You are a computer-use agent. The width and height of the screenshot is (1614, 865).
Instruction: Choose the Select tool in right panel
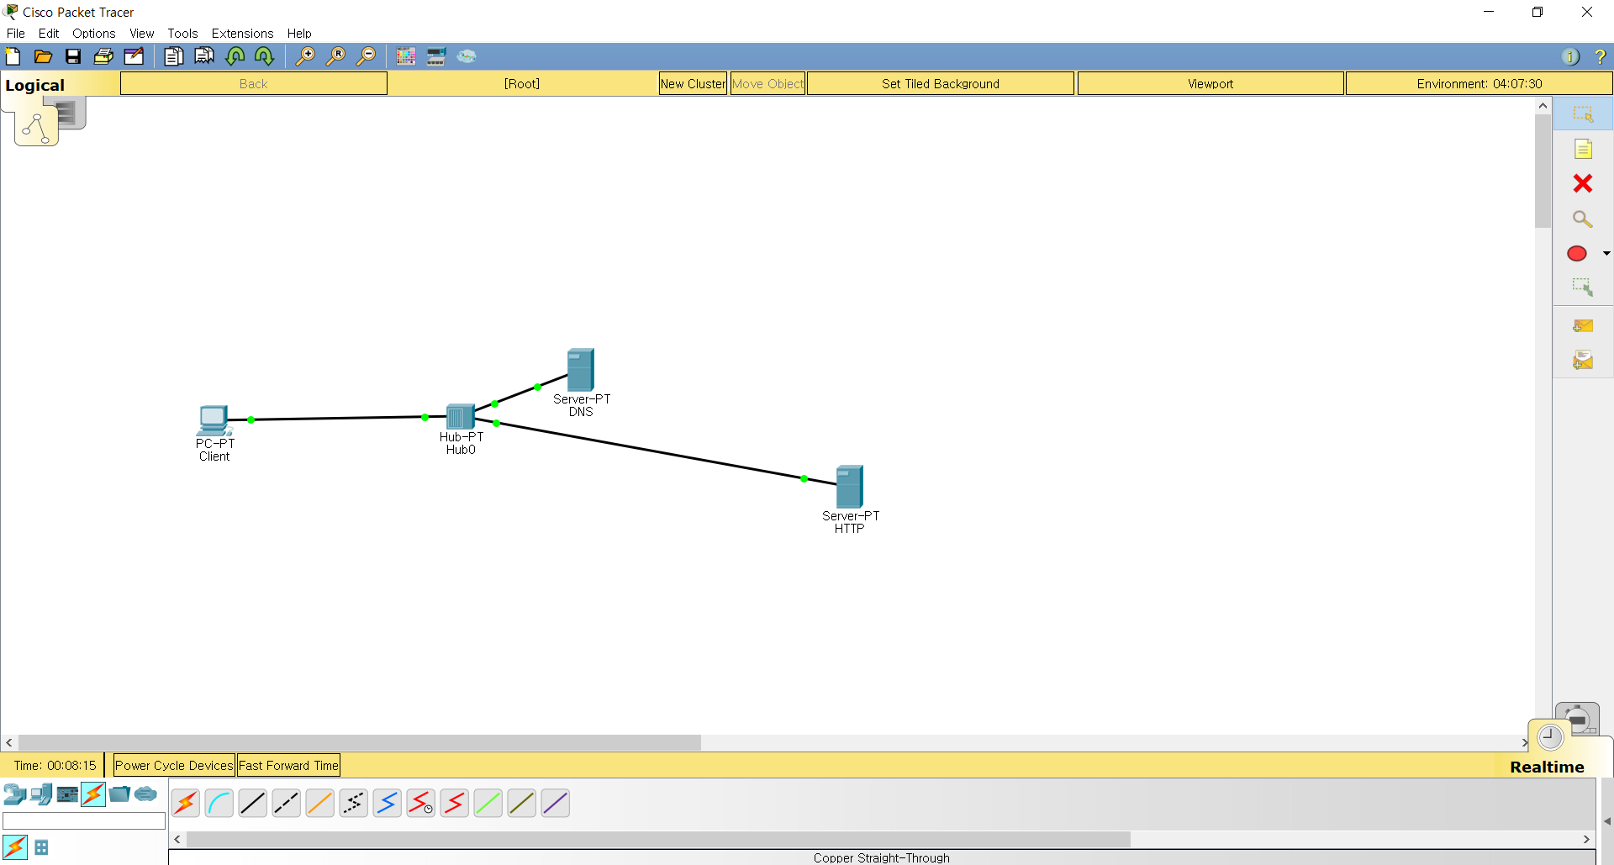pyautogui.click(x=1583, y=113)
